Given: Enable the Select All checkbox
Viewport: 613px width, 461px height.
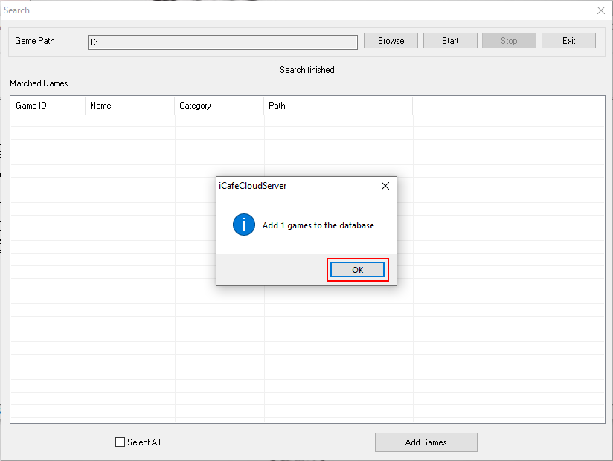Looking at the screenshot, I should tap(121, 442).
